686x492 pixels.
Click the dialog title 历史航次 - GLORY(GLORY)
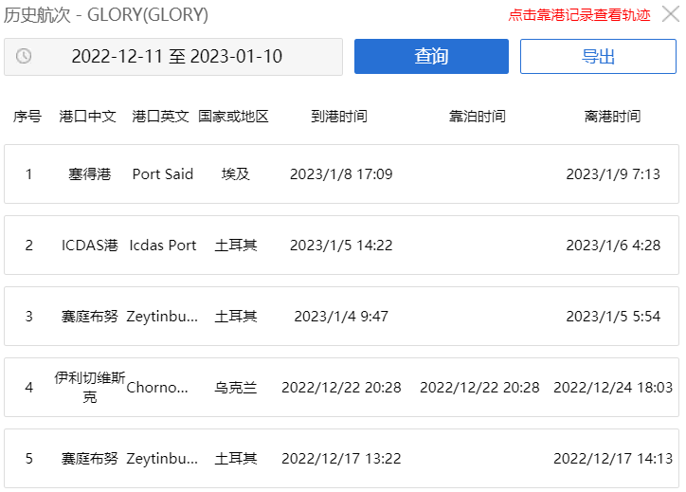(x=106, y=15)
